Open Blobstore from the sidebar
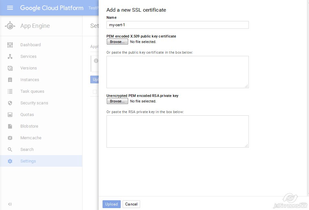Image resolution: width=309 pixels, height=210 pixels. pos(29,126)
